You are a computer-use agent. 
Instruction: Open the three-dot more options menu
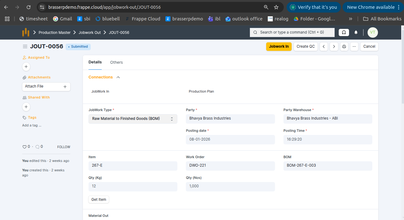pyautogui.click(x=354, y=46)
